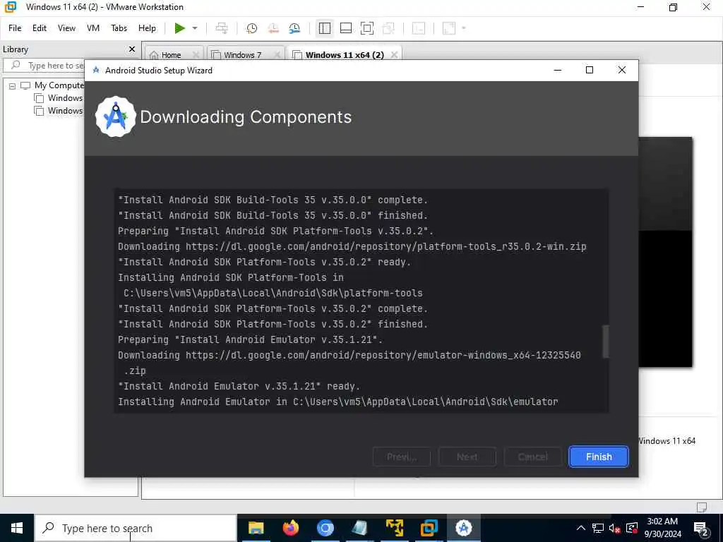This screenshot has height=542, width=723.
Task: Click the stretch guest display toolbar icon
Action: 449,28
